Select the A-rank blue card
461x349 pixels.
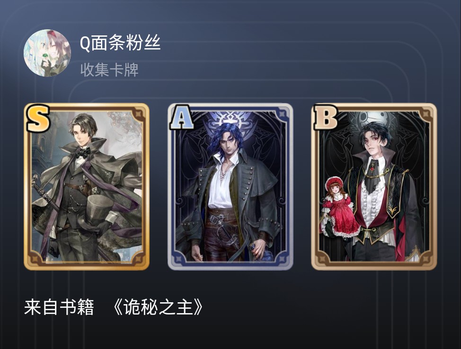[230, 187]
